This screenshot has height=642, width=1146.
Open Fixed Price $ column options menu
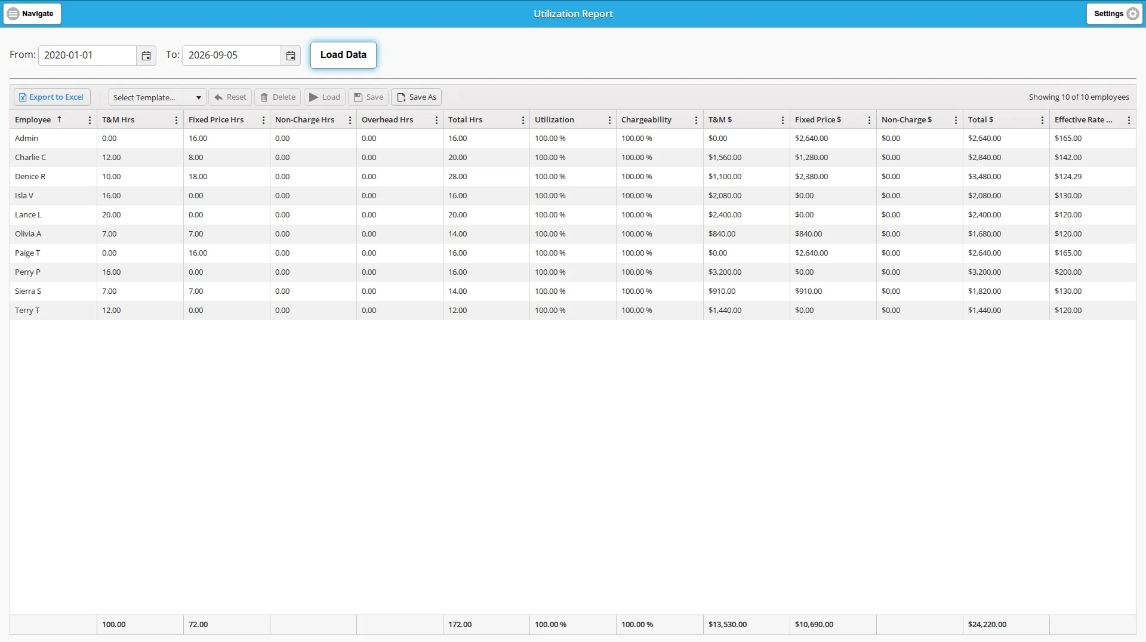click(869, 120)
